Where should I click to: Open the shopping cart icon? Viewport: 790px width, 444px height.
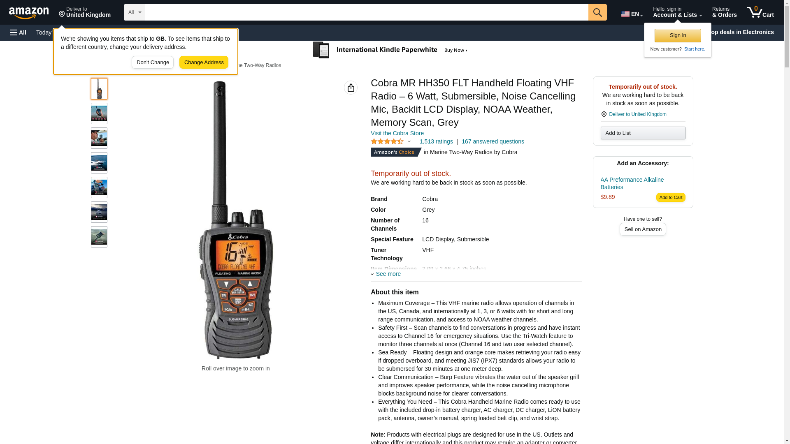pyautogui.click(x=760, y=12)
